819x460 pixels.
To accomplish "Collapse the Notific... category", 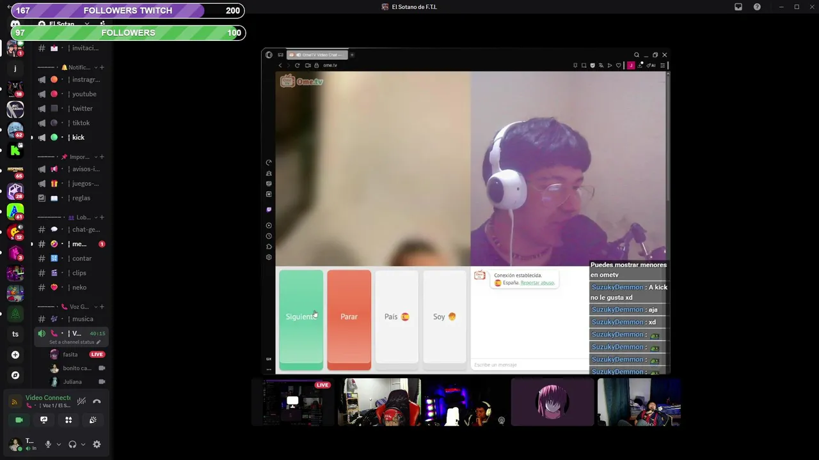I will pos(78,67).
